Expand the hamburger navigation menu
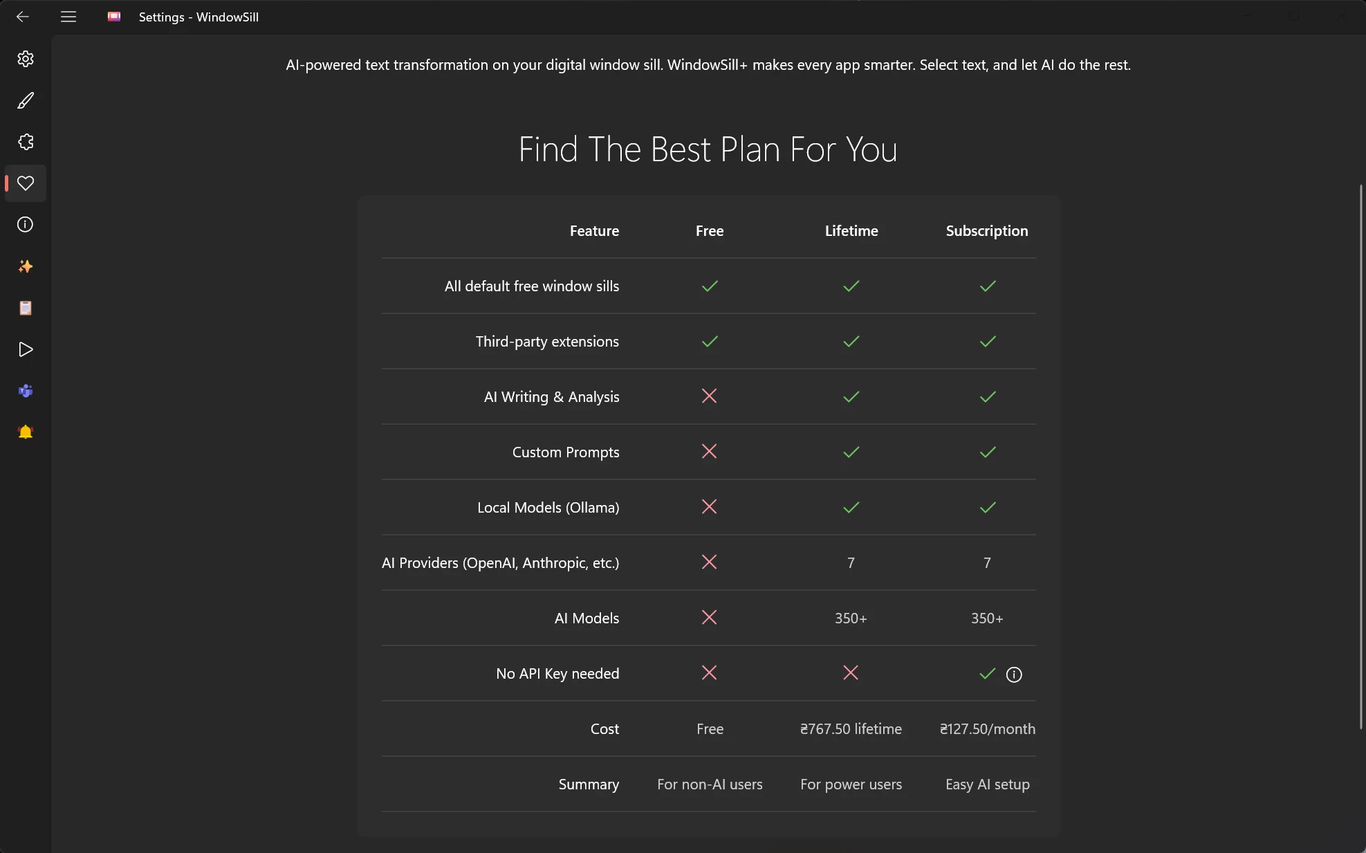 (68, 17)
